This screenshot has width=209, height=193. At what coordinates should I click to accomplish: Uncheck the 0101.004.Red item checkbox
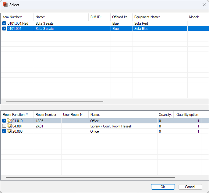pyautogui.click(x=4, y=23)
